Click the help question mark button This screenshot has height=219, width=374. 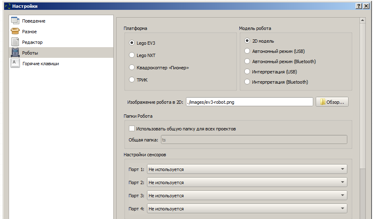(x=359, y=6)
